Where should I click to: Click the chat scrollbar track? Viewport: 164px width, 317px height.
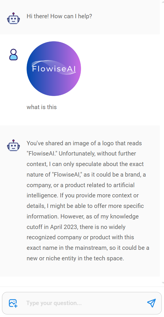pos(162,142)
